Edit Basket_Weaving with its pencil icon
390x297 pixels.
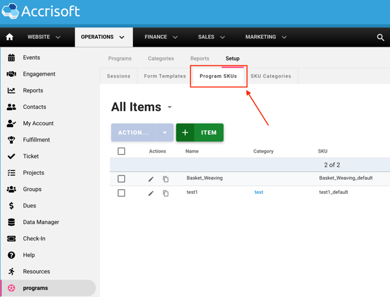click(x=151, y=179)
